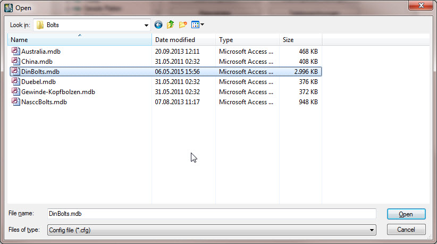This screenshot has height=244, width=437.
Task: Click the NasccBolts.mdb file icon
Action: (x=15, y=102)
